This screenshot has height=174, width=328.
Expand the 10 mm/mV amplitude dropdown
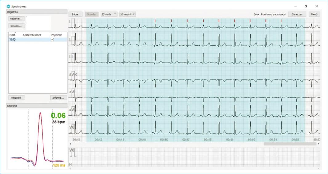pos(128,14)
